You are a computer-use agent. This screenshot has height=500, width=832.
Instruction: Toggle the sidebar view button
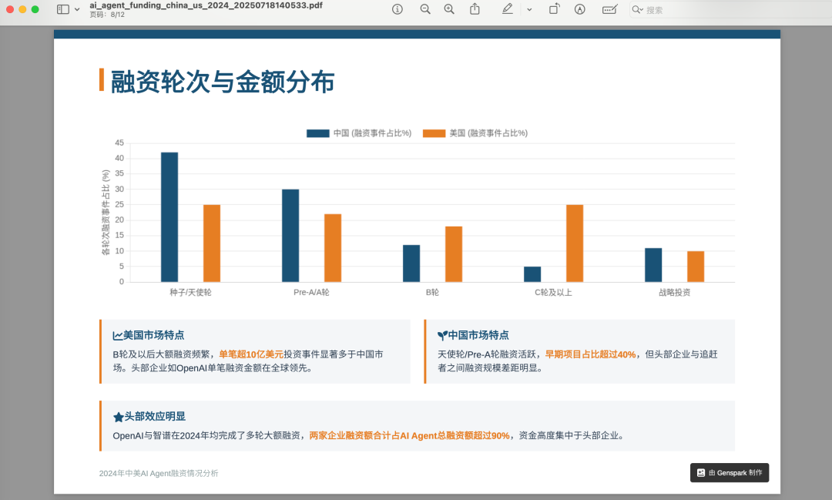click(x=62, y=9)
